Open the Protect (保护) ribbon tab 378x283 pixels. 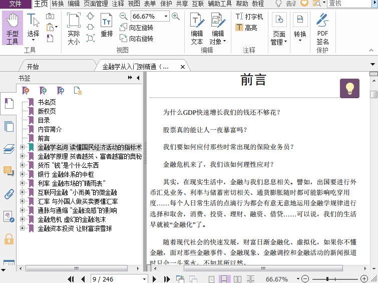coord(166,4)
